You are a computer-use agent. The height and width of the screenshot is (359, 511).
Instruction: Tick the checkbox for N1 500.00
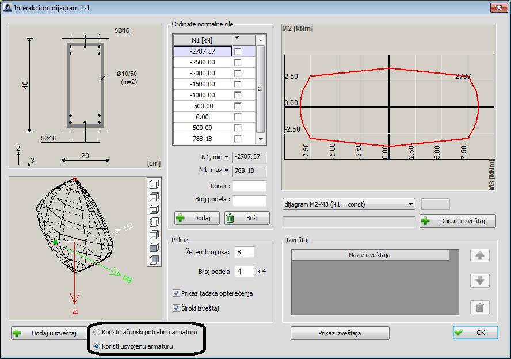(x=238, y=128)
